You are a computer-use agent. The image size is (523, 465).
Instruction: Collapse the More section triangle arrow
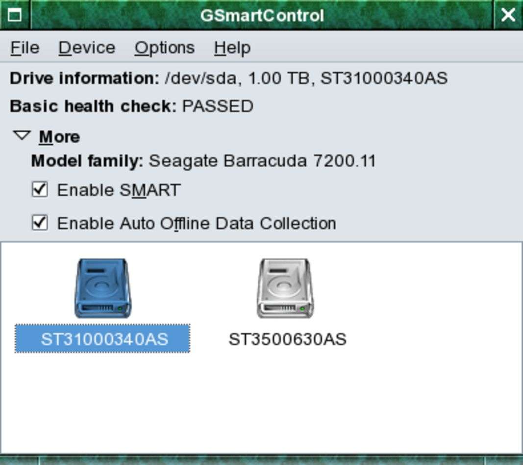[x=22, y=136]
